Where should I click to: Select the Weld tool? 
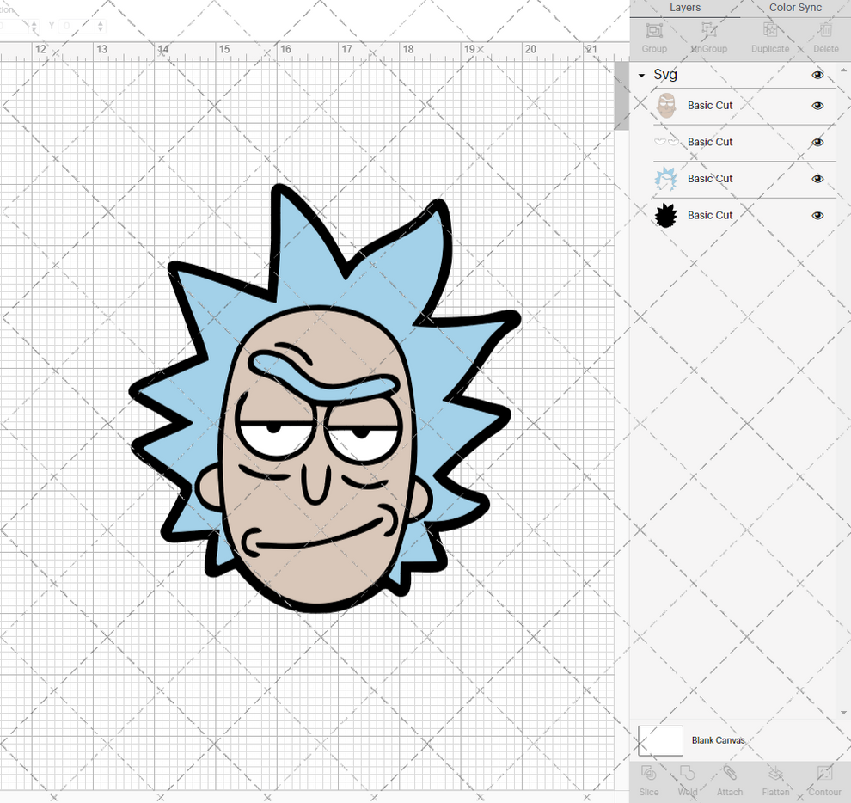tap(688, 781)
